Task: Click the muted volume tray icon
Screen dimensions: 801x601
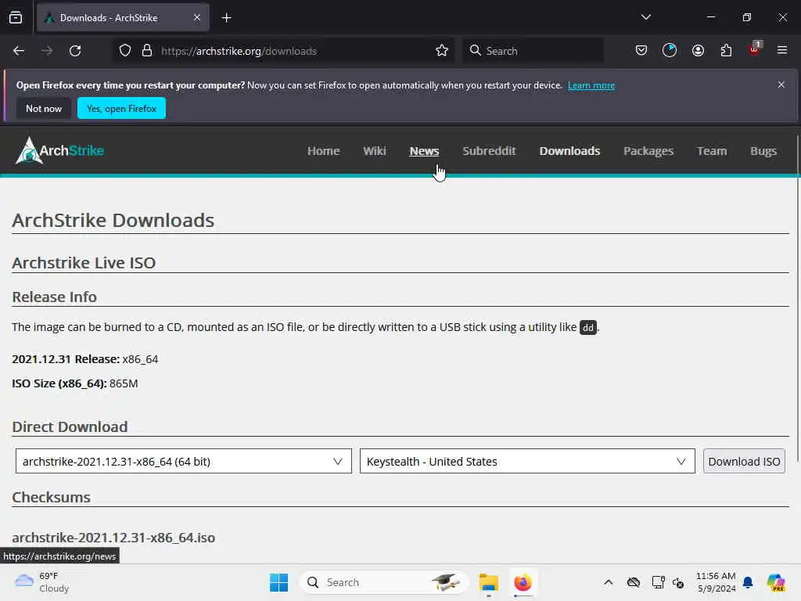Action: click(678, 582)
